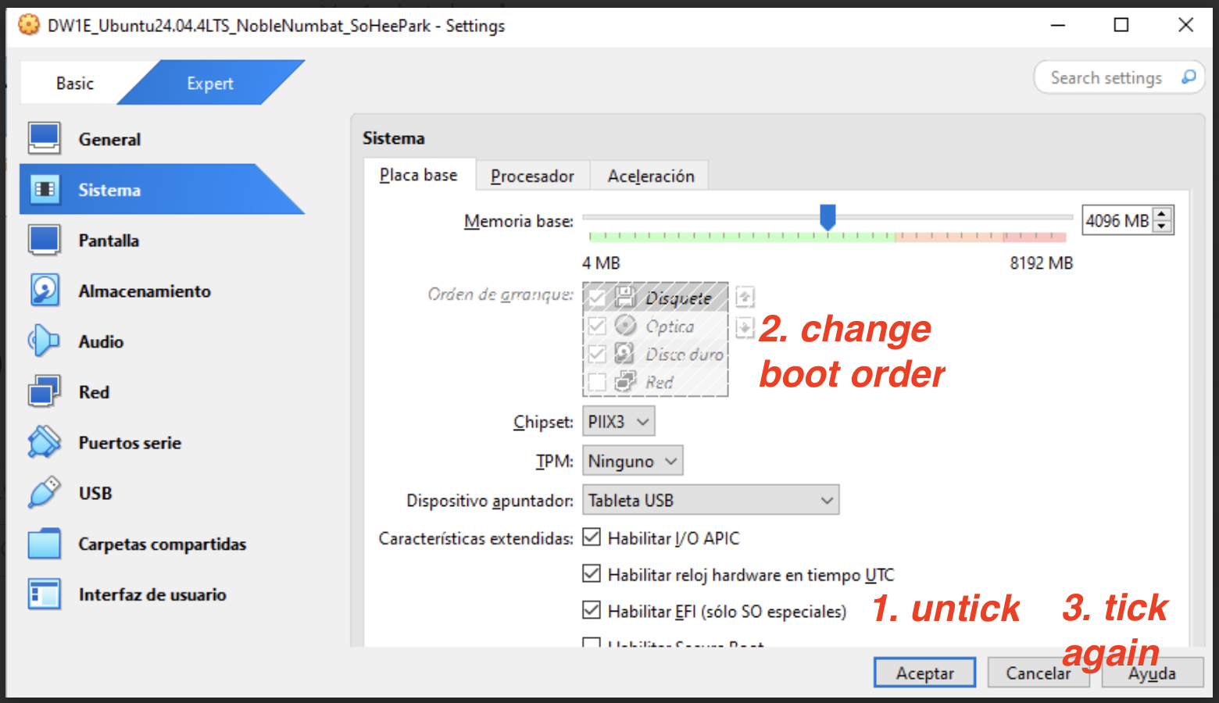This screenshot has width=1219, height=703.
Task: Switch to the Procesador tab
Action: (532, 176)
